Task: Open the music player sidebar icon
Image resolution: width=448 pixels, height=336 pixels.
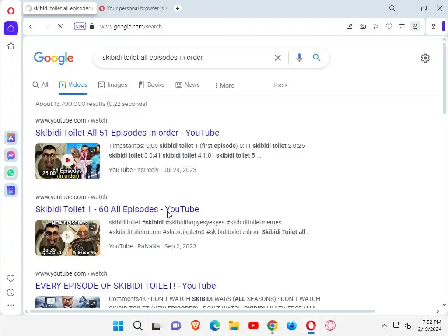Action: pyautogui.click(x=11, y=190)
